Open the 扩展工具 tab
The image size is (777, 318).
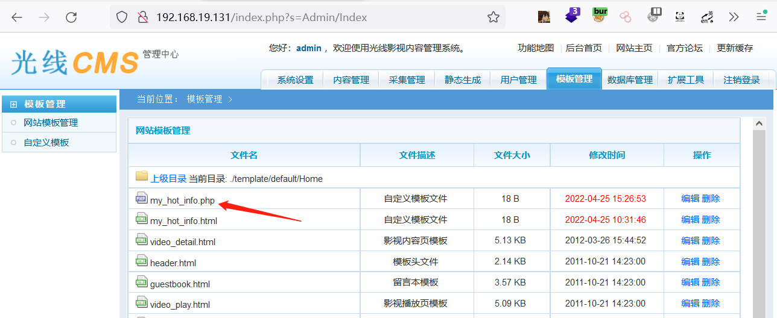(x=685, y=80)
